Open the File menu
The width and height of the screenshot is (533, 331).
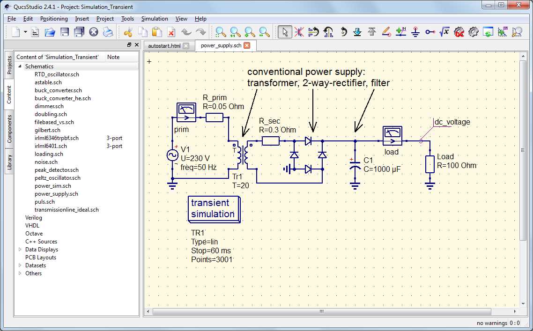12,19
